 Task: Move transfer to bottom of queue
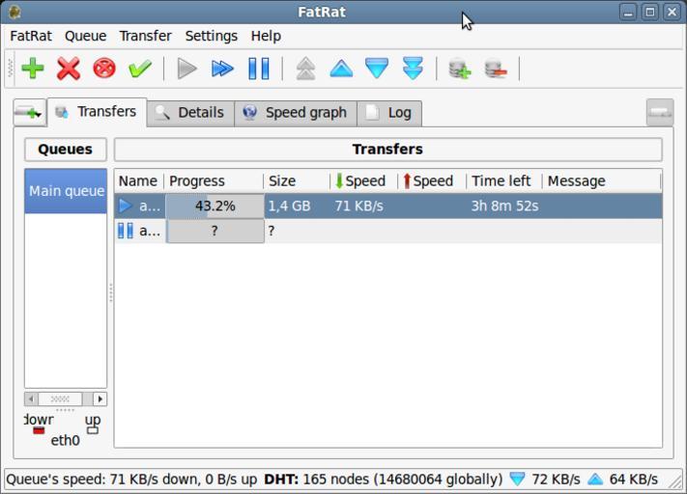[x=413, y=69]
